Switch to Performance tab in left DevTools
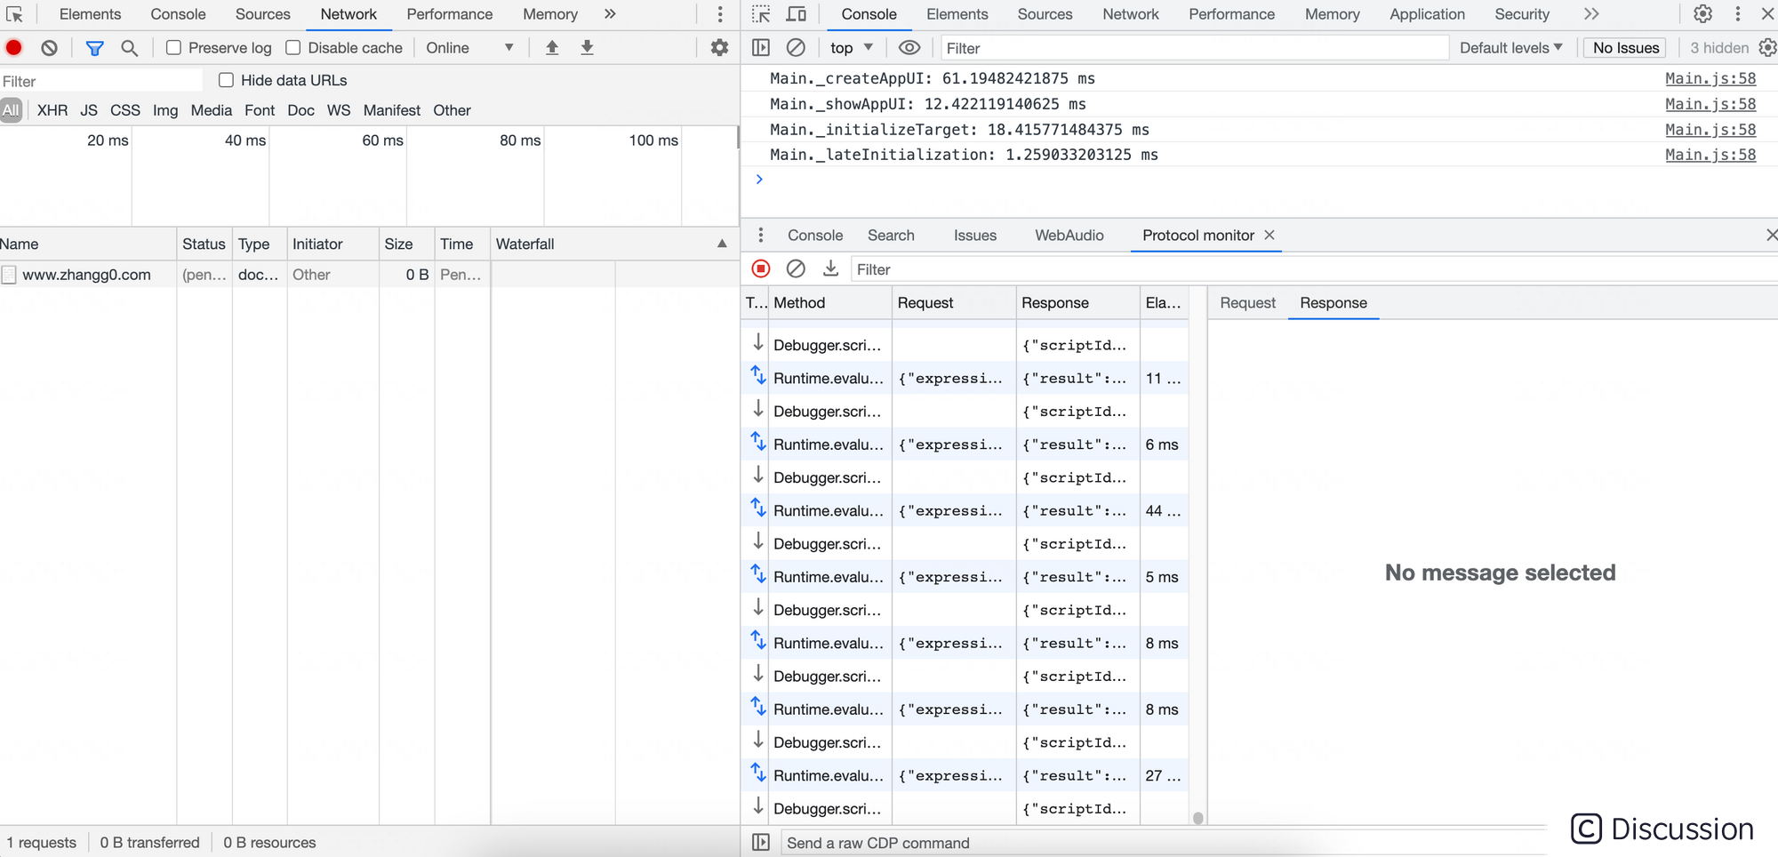This screenshot has height=857, width=1778. (x=450, y=14)
